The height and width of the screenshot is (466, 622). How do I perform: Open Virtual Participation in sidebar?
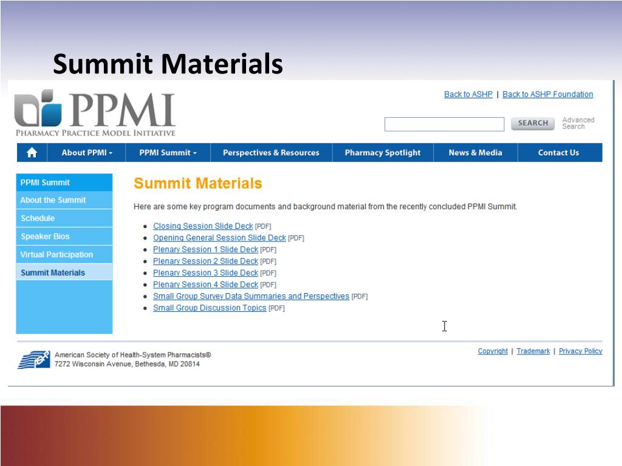pos(64,254)
